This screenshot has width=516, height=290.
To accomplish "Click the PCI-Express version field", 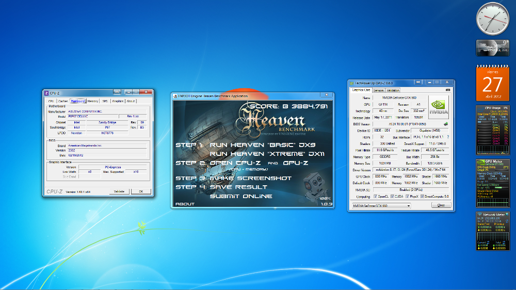I will coord(113,167).
